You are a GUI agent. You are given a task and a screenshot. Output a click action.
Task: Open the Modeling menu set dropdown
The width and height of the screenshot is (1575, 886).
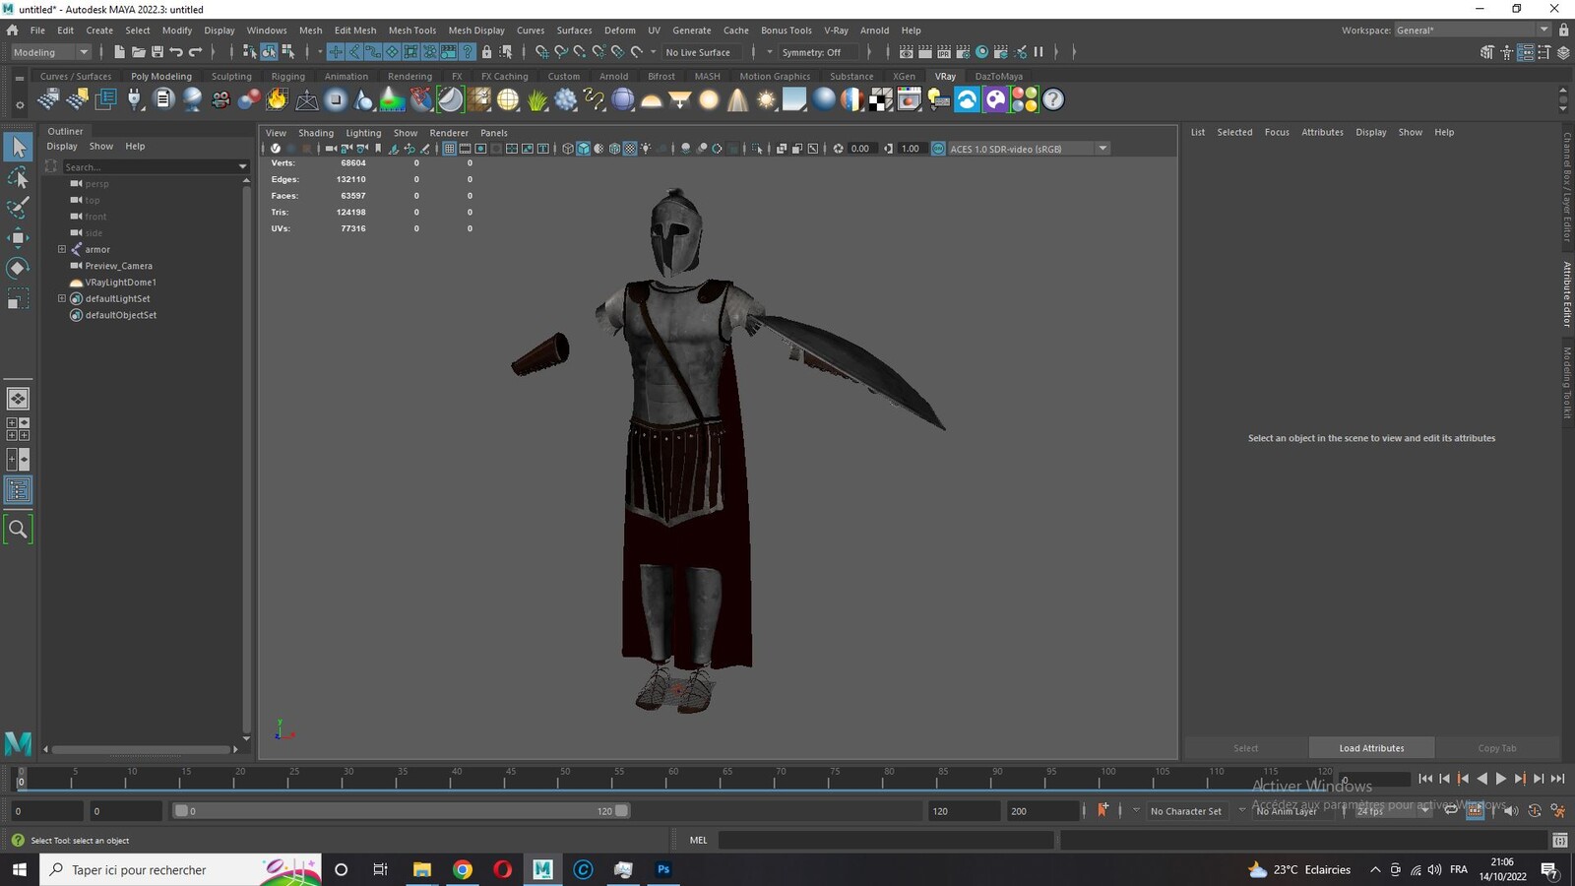[51, 52]
